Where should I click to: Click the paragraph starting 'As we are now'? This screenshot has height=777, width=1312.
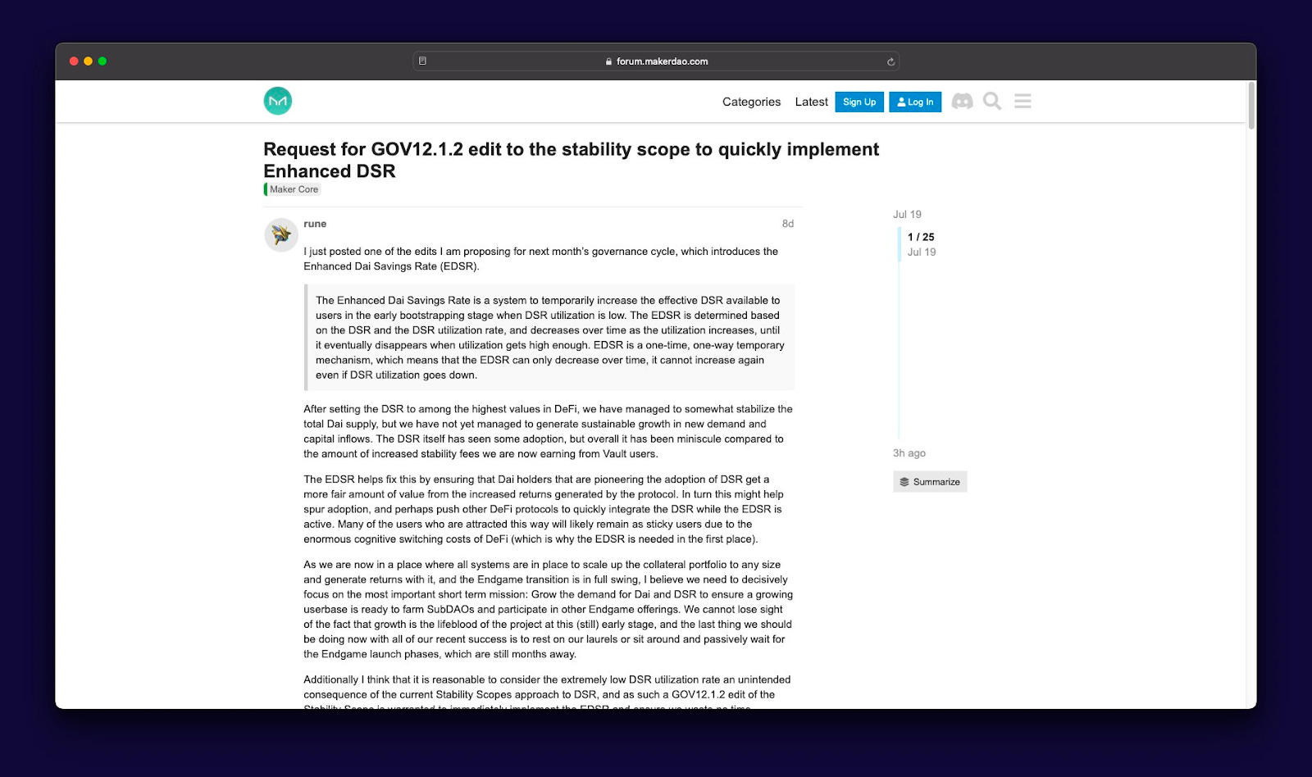(549, 609)
